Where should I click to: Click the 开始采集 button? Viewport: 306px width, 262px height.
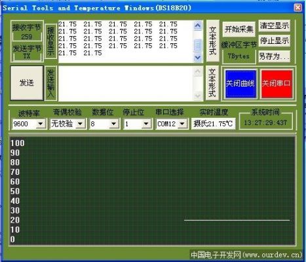[239, 29]
